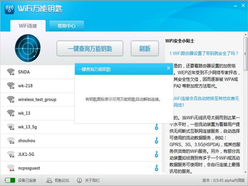The height and width of the screenshot is (186, 248).
Task: Click the wk_13 WiFi signal icon
Action: coord(11,113)
